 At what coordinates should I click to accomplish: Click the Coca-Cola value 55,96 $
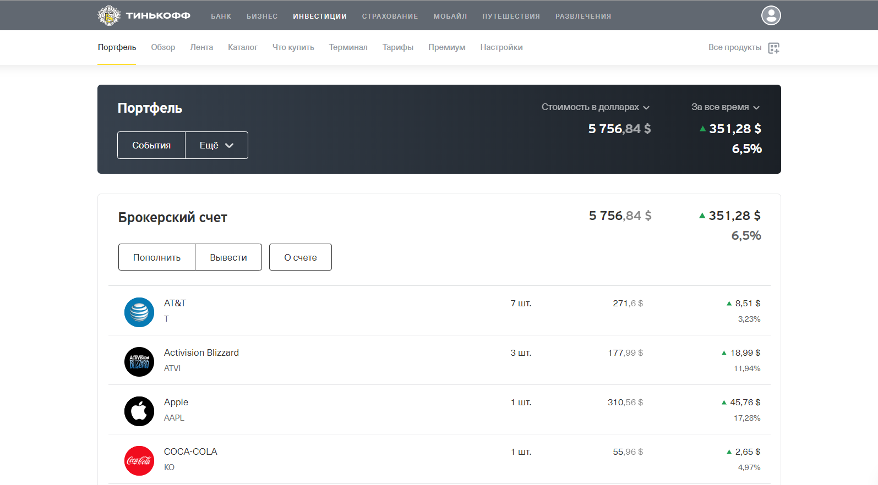[x=628, y=452]
